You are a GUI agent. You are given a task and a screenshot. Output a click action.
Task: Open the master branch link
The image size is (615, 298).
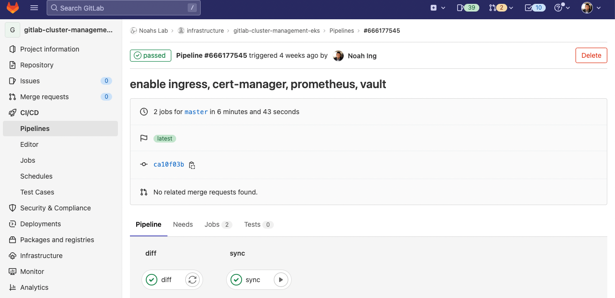(x=196, y=112)
